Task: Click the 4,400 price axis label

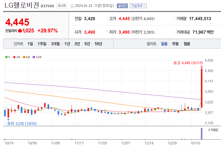Action: coord(209,71)
